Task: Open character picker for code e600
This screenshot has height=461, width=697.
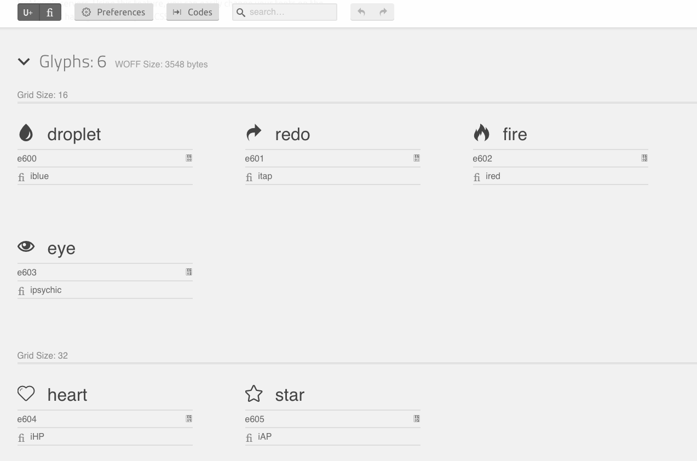Action: click(x=189, y=158)
